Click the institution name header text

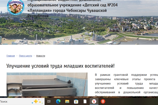pos(73,9)
